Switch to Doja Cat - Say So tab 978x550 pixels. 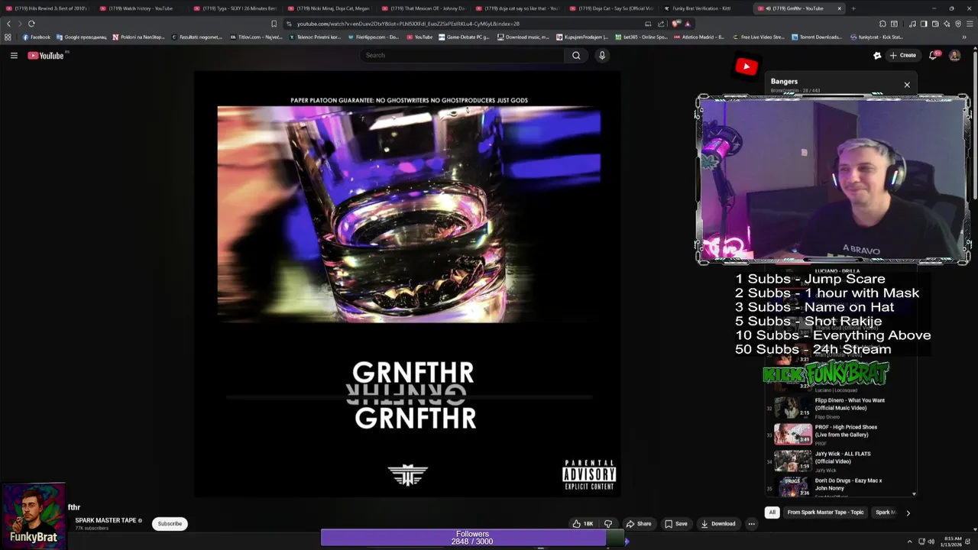point(611,8)
